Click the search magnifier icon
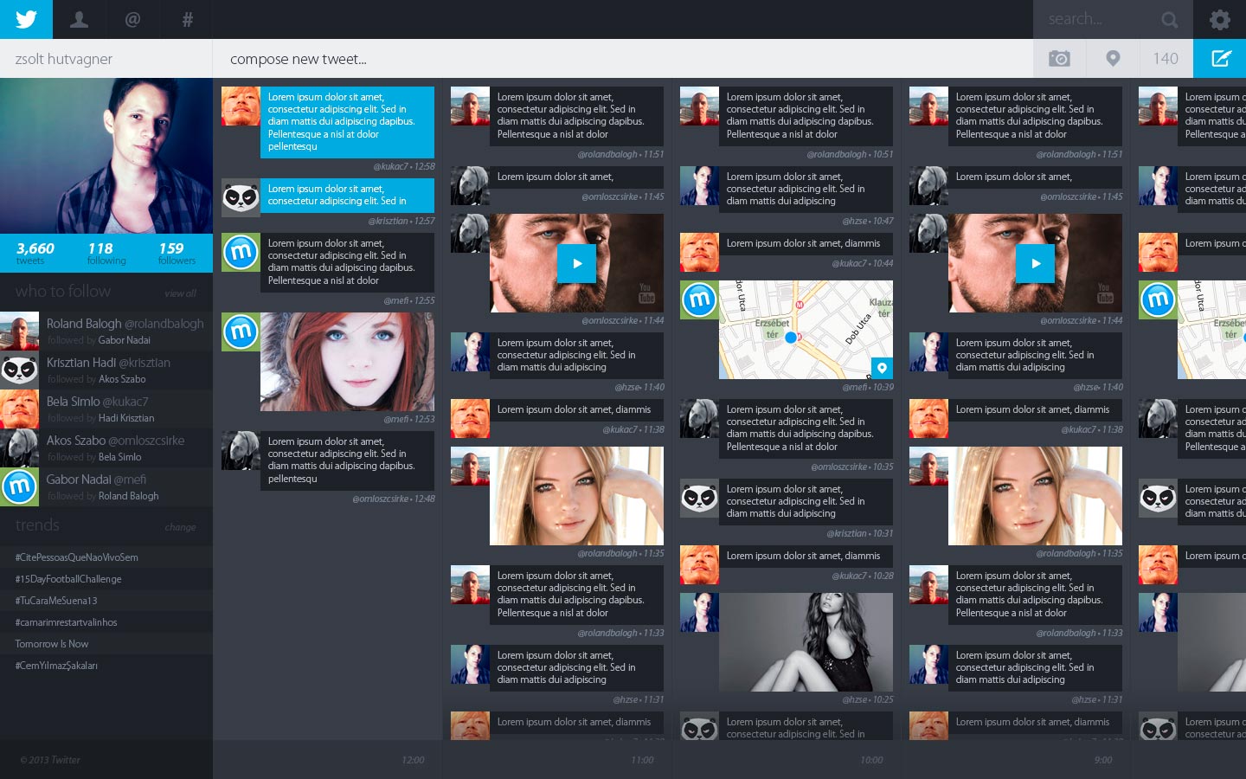 click(x=1169, y=19)
